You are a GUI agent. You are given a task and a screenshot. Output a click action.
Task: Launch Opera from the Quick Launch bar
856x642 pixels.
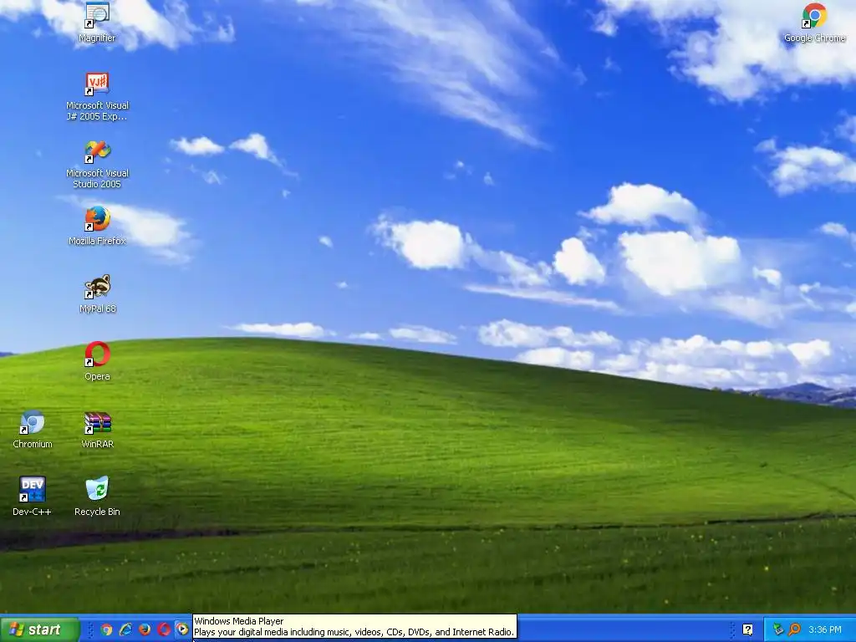[x=164, y=629]
